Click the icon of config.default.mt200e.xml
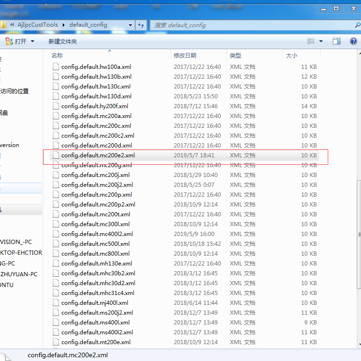Viewport: 361px width, 361px height. click(x=56, y=342)
